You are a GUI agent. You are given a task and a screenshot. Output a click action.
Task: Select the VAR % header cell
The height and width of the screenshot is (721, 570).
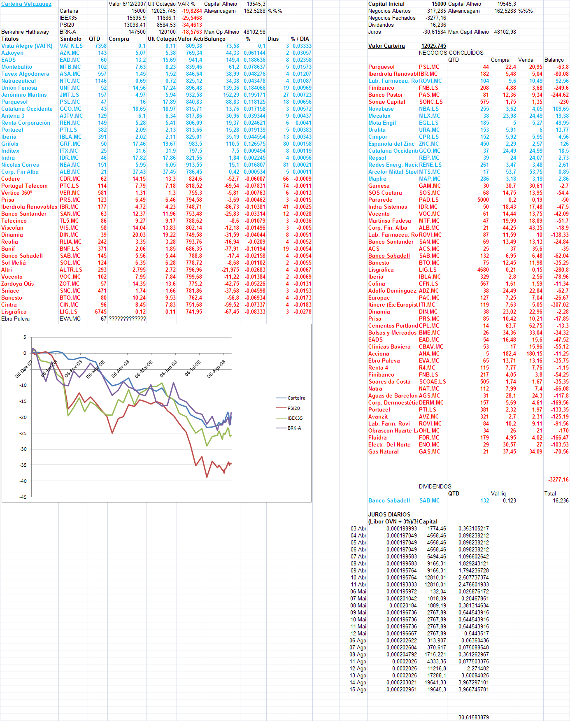186,4
